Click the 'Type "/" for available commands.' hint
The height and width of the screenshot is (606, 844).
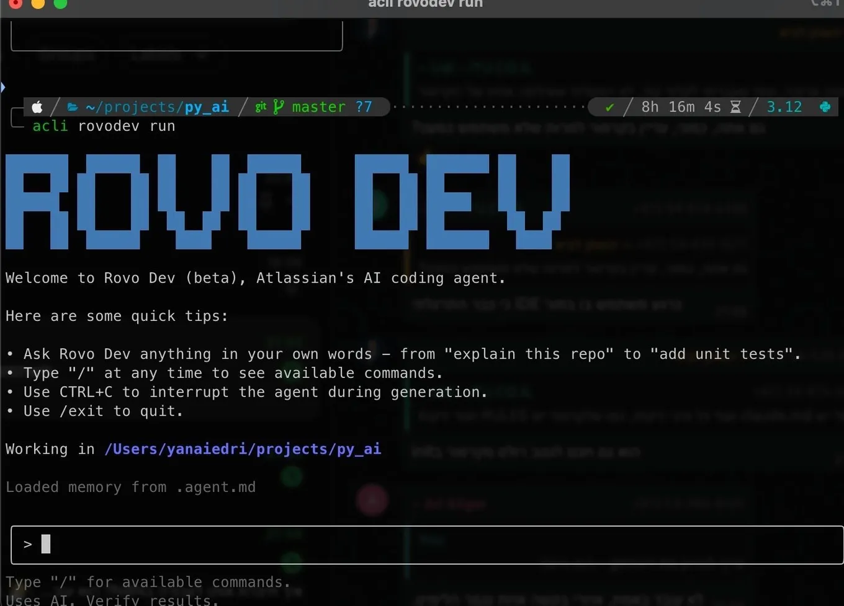(x=148, y=582)
